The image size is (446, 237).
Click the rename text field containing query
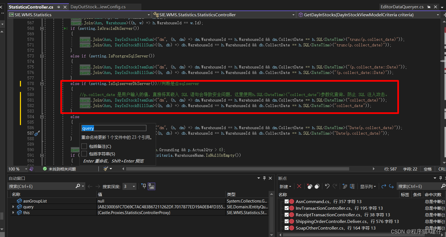pos(114,128)
